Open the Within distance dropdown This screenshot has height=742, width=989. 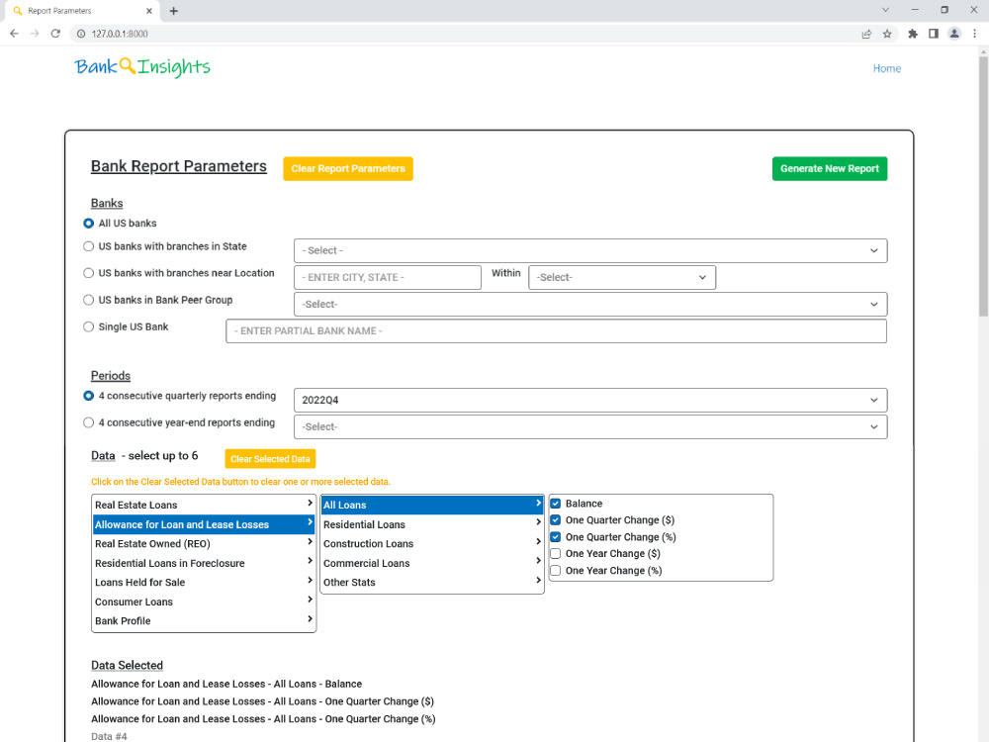[x=622, y=277]
